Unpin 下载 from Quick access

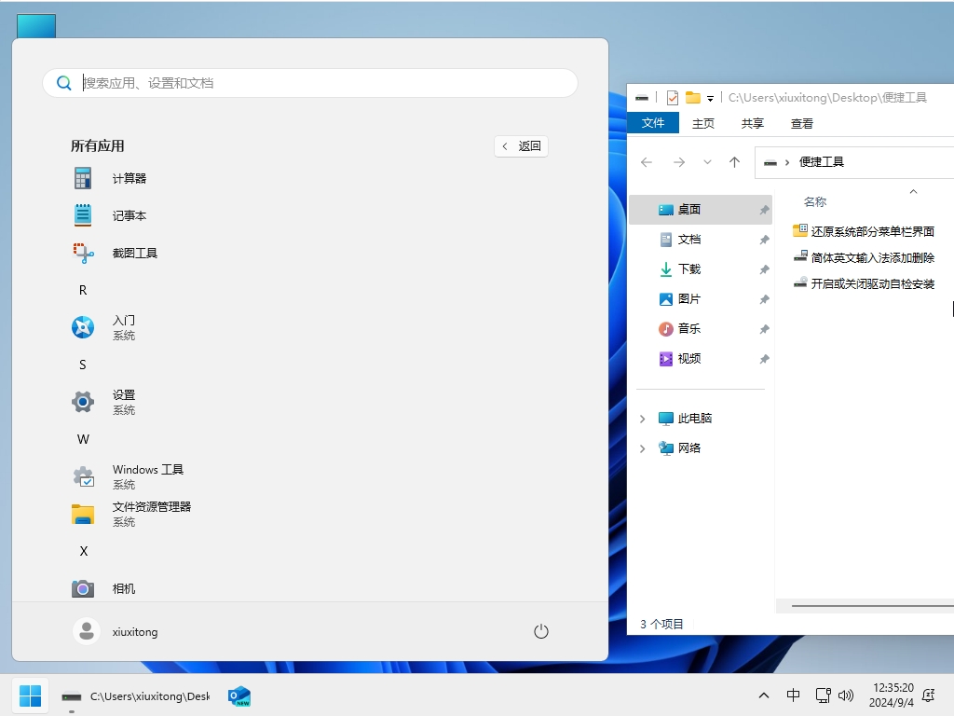pos(764,268)
